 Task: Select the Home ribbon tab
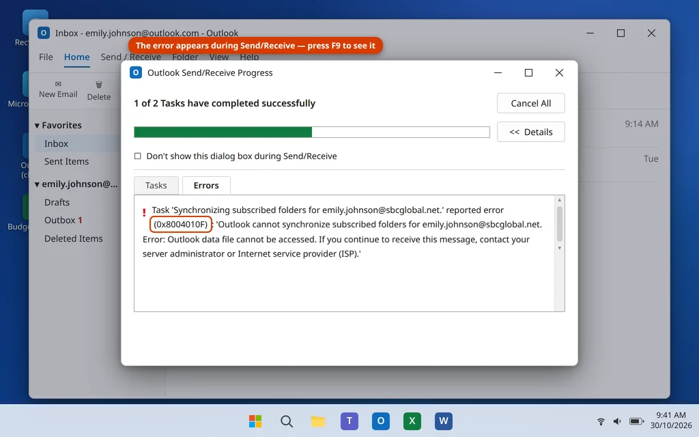[x=76, y=57]
